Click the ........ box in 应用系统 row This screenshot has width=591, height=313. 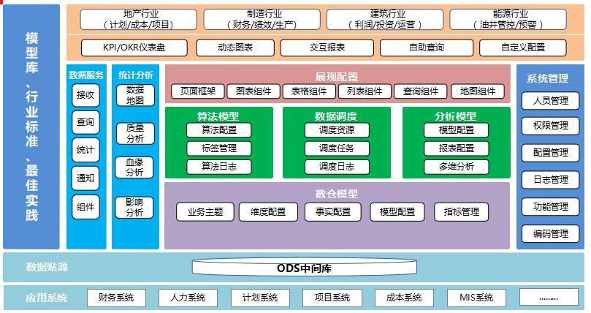[549, 298]
